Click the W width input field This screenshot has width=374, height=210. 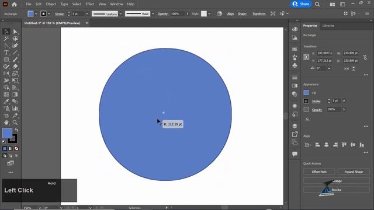click(x=351, y=53)
